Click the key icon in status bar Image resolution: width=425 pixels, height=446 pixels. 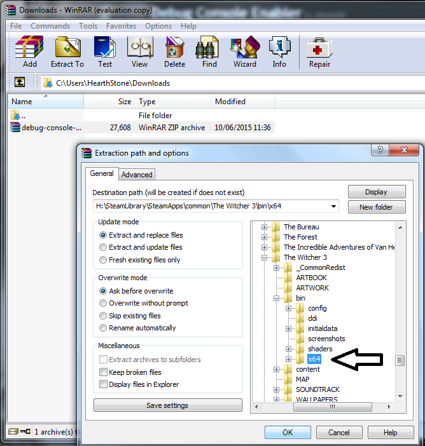25,431
